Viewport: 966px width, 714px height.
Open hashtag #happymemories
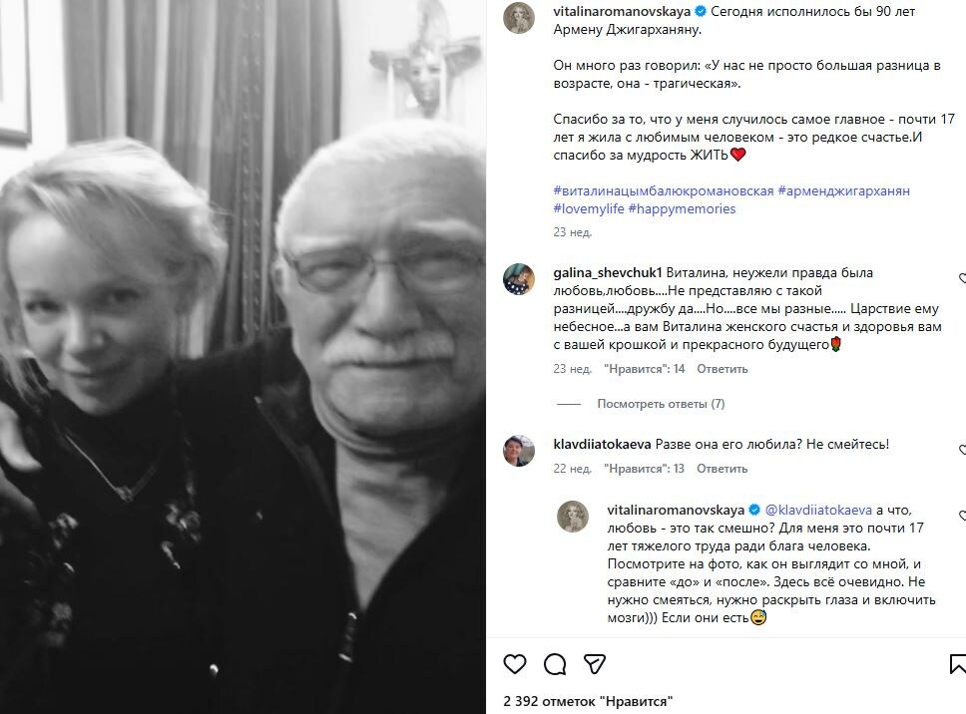(x=682, y=208)
